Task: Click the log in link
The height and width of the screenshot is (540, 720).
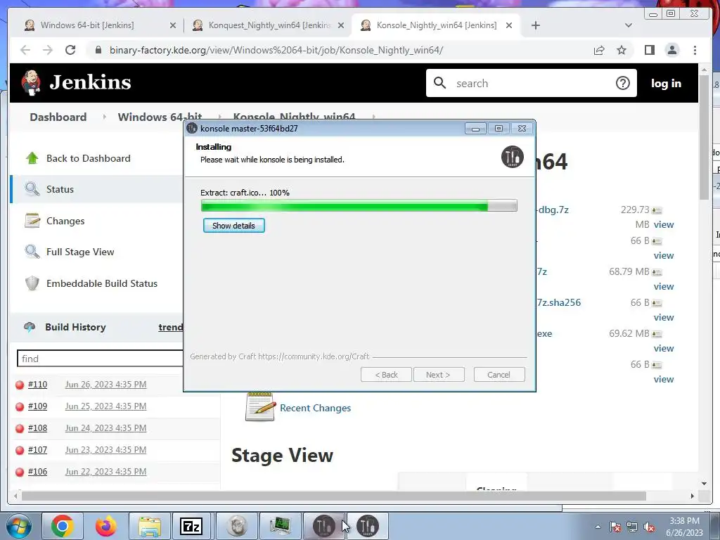Action: point(666,83)
